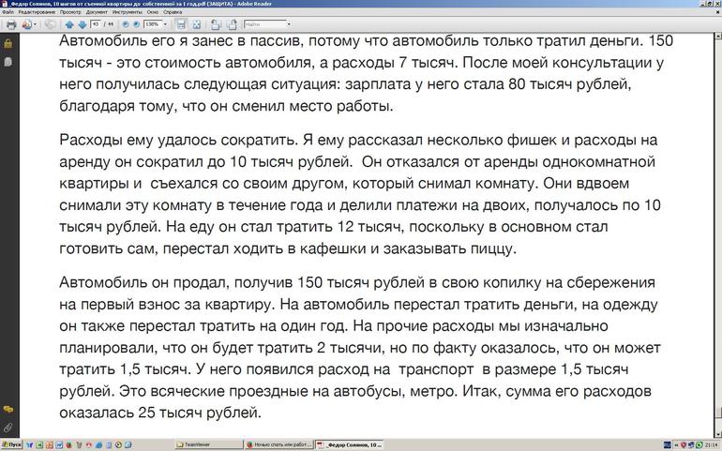Switch to TeamViewer in the taskbar
The image size is (722, 451).
pos(209,444)
